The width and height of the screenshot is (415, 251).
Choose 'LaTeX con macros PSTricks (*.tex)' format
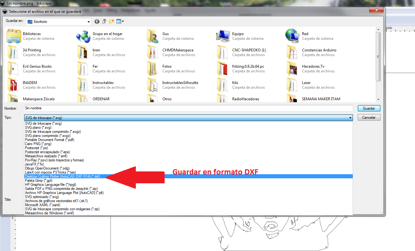tap(188, 172)
